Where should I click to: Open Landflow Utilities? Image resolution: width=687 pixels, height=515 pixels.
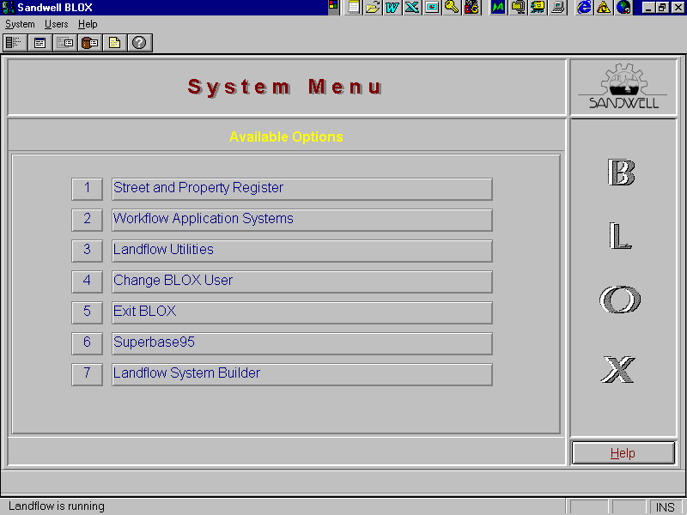point(302,251)
